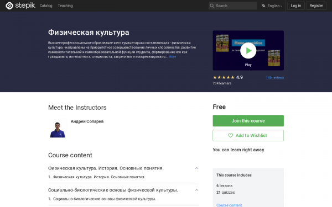Click the 4.9 rating value

click(x=240, y=77)
